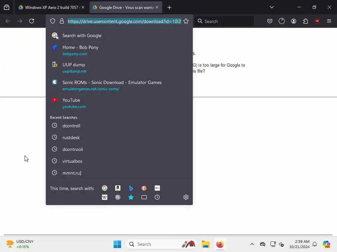
Task: View site security padlock info
Action: pos(62,21)
